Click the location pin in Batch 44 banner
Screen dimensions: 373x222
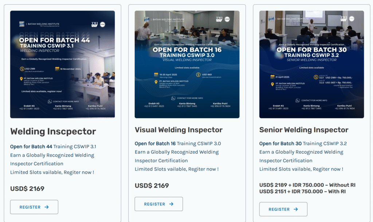point(22,78)
